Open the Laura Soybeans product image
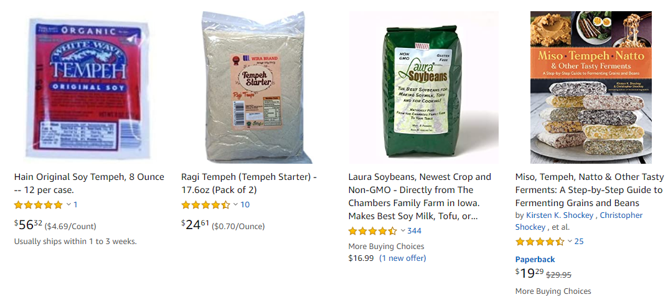Image resolution: width=668 pixels, height=297 pixels. click(424, 87)
